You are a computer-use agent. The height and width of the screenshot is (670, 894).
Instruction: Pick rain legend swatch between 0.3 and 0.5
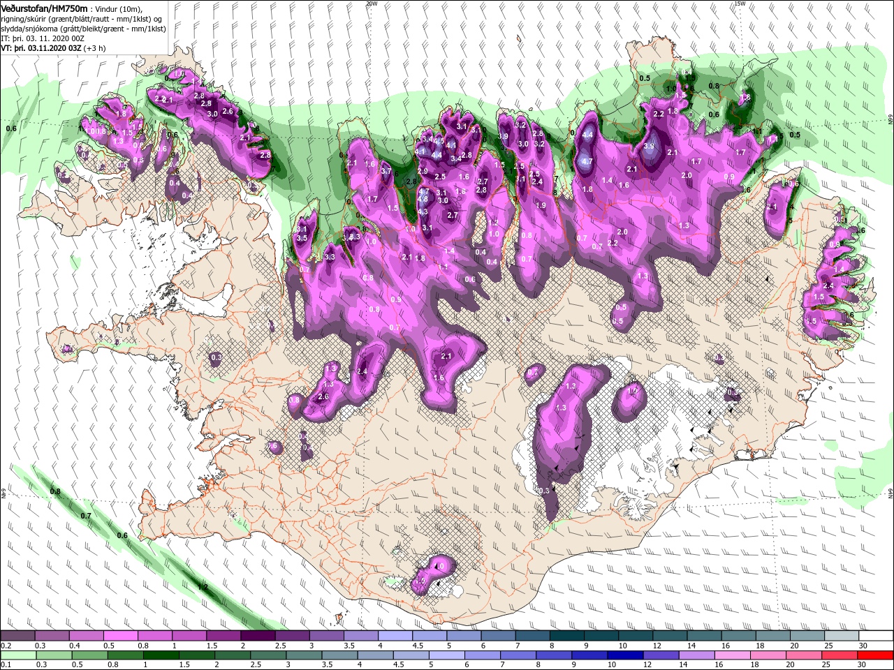click(x=54, y=655)
